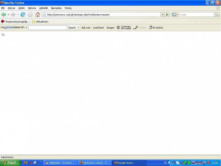Reload the page with the refresh icon
The height and width of the screenshot is (166, 221).
(x=23, y=15)
